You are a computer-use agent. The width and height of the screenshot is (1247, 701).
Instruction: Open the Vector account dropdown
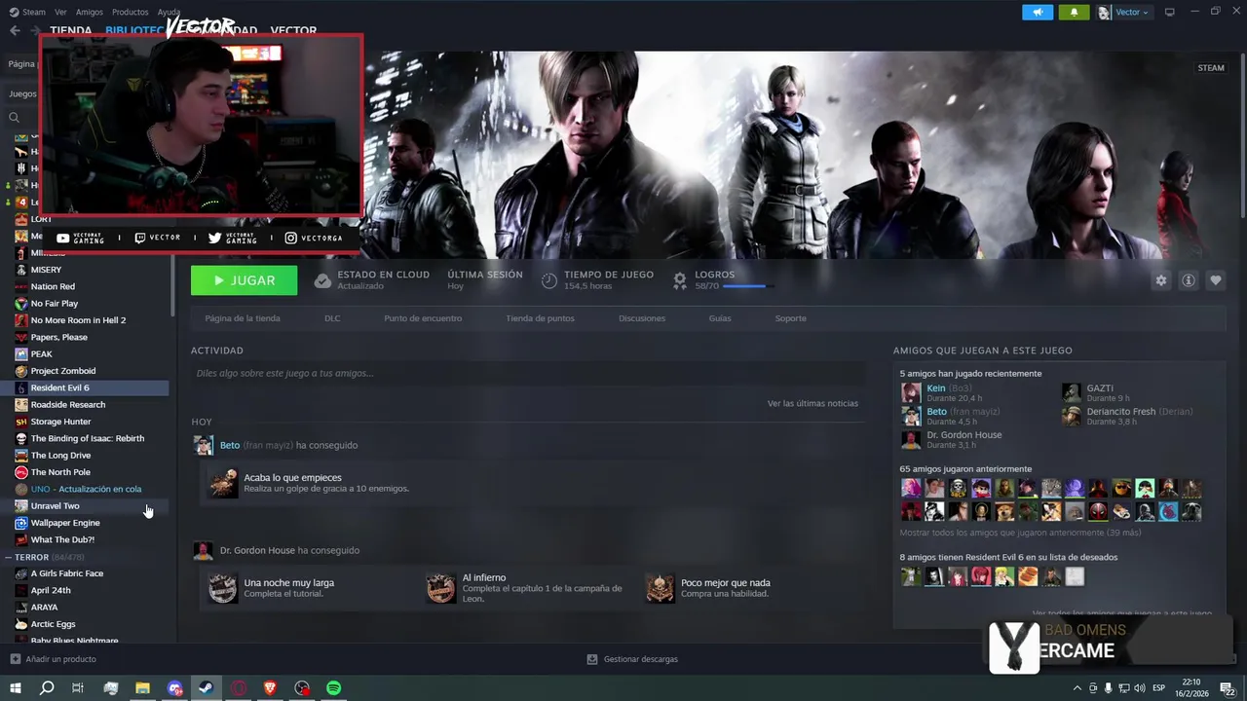pos(1123,12)
